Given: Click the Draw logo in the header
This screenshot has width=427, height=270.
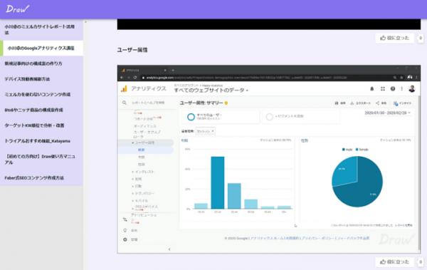Looking at the screenshot, I should point(17,9).
